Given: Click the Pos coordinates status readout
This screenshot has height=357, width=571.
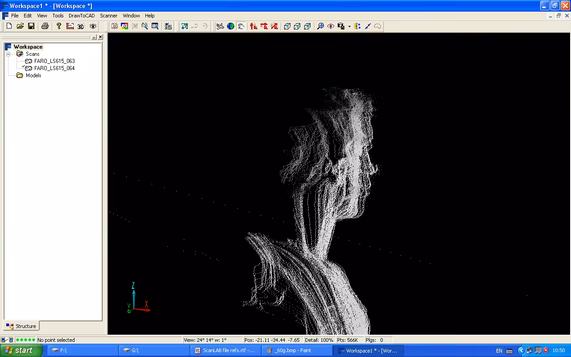Looking at the screenshot, I should click(272, 340).
